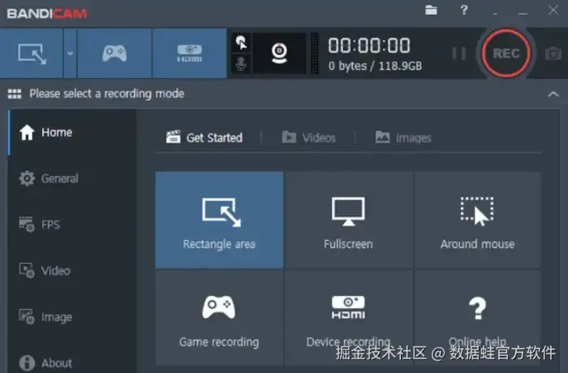Open FPS settings in sidebar

click(x=72, y=225)
